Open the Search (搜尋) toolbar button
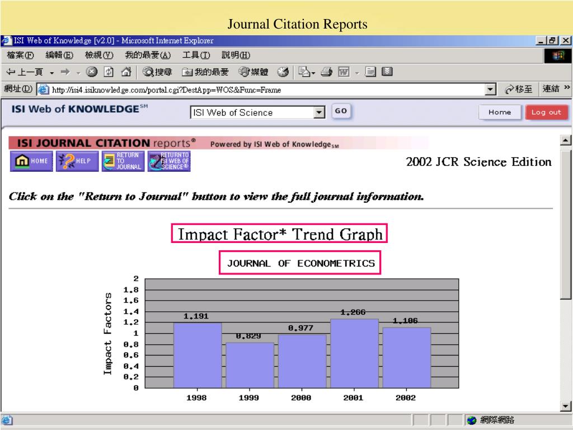573x430 pixels. point(157,72)
